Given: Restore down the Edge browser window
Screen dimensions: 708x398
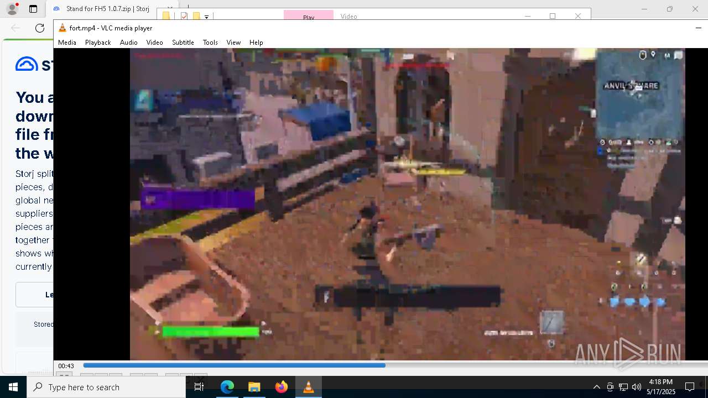Looking at the screenshot, I should point(670,9).
